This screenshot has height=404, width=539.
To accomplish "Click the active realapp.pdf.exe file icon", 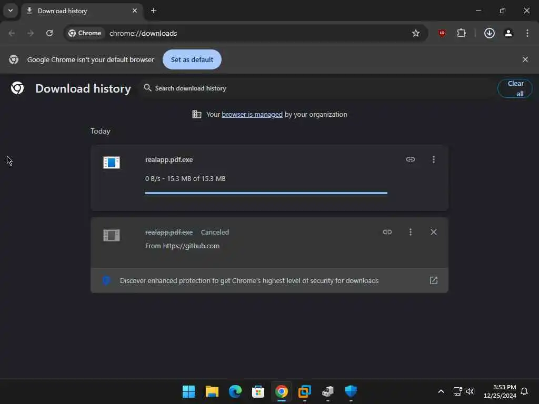I will pos(112,163).
